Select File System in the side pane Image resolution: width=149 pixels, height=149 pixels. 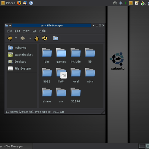tap(22, 69)
